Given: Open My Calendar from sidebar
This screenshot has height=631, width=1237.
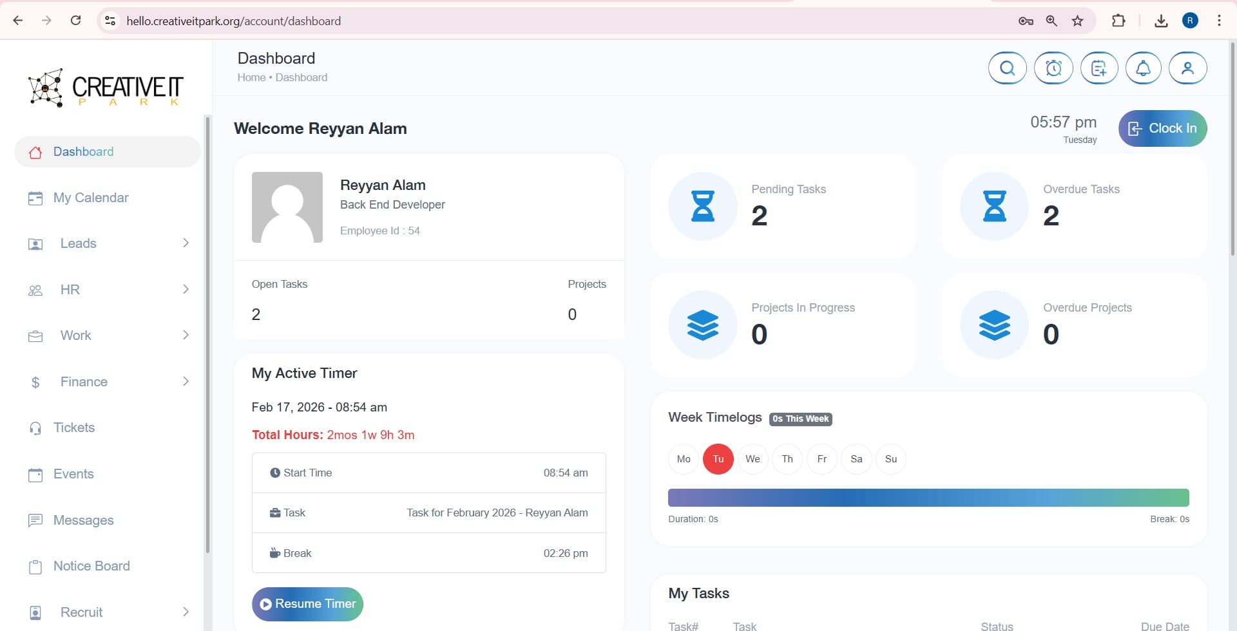Looking at the screenshot, I should pyautogui.click(x=91, y=198).
